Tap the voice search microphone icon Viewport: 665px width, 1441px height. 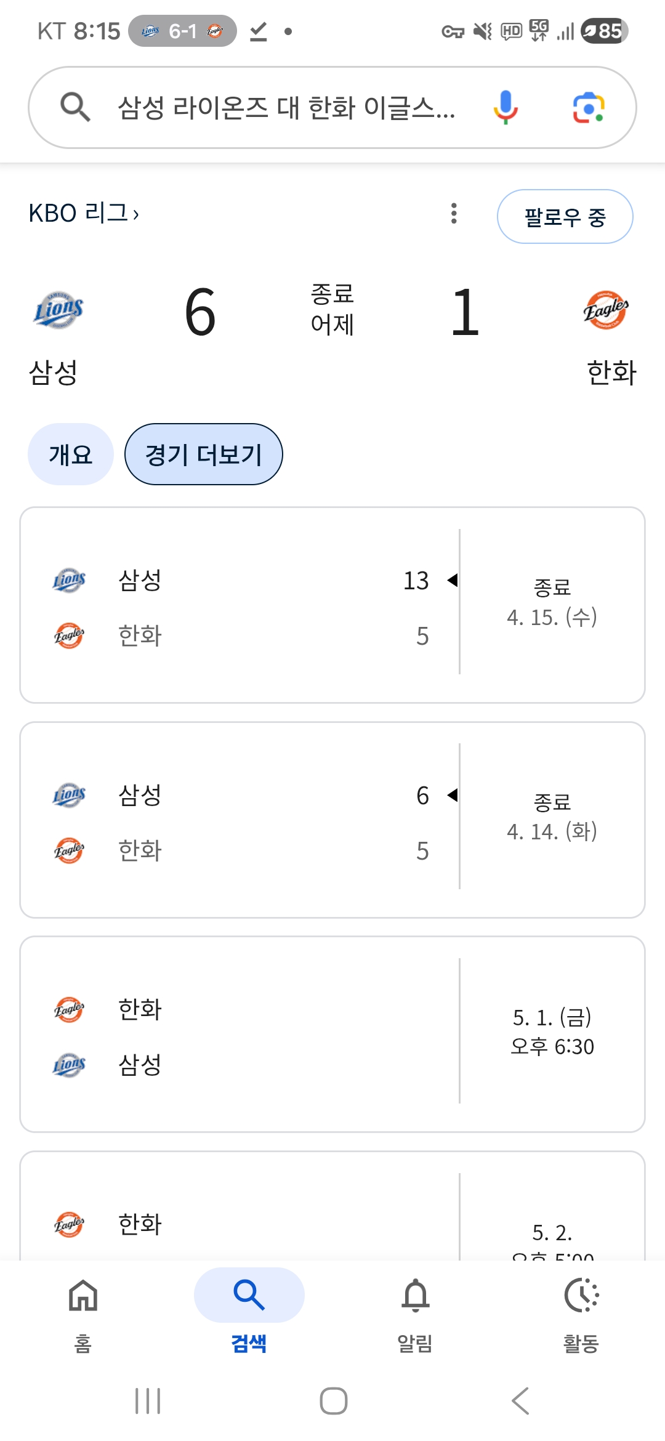click(505, 107)
